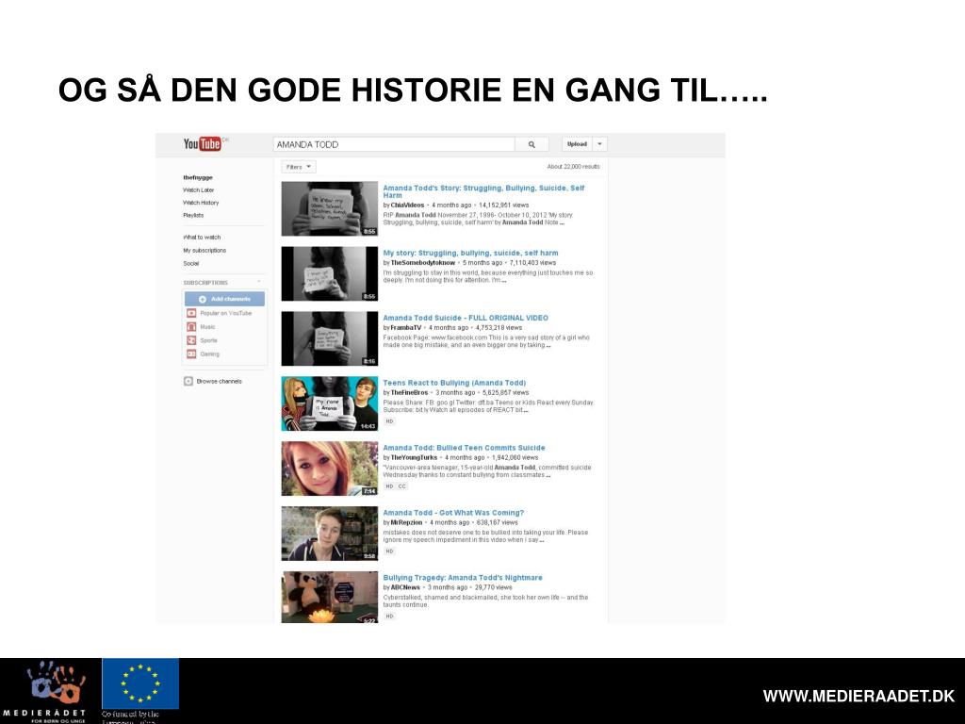Click the TheSomebodytoknow channel name
Viewport: 965px width, 724px height.
pos(423,263)
